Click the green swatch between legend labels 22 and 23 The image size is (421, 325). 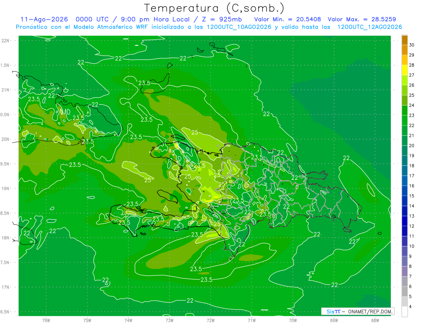405,120
